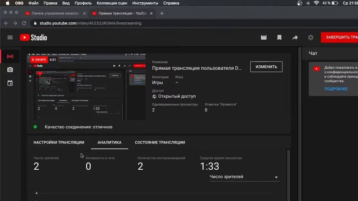Switch to Настройки трансляции tab

pos(59,142)
